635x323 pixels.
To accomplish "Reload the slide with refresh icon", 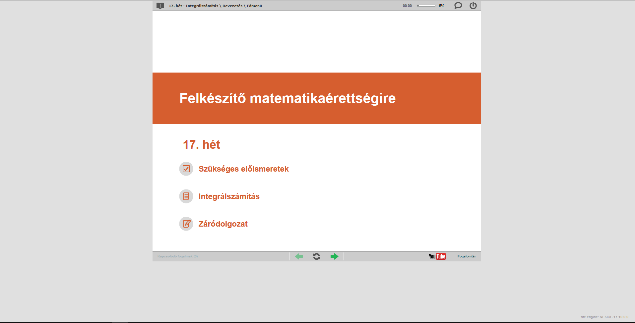I will point(317,256).
